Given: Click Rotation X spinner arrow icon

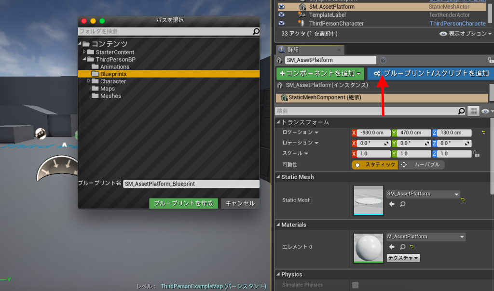Looking at the screenshot, I should (386, 144).
